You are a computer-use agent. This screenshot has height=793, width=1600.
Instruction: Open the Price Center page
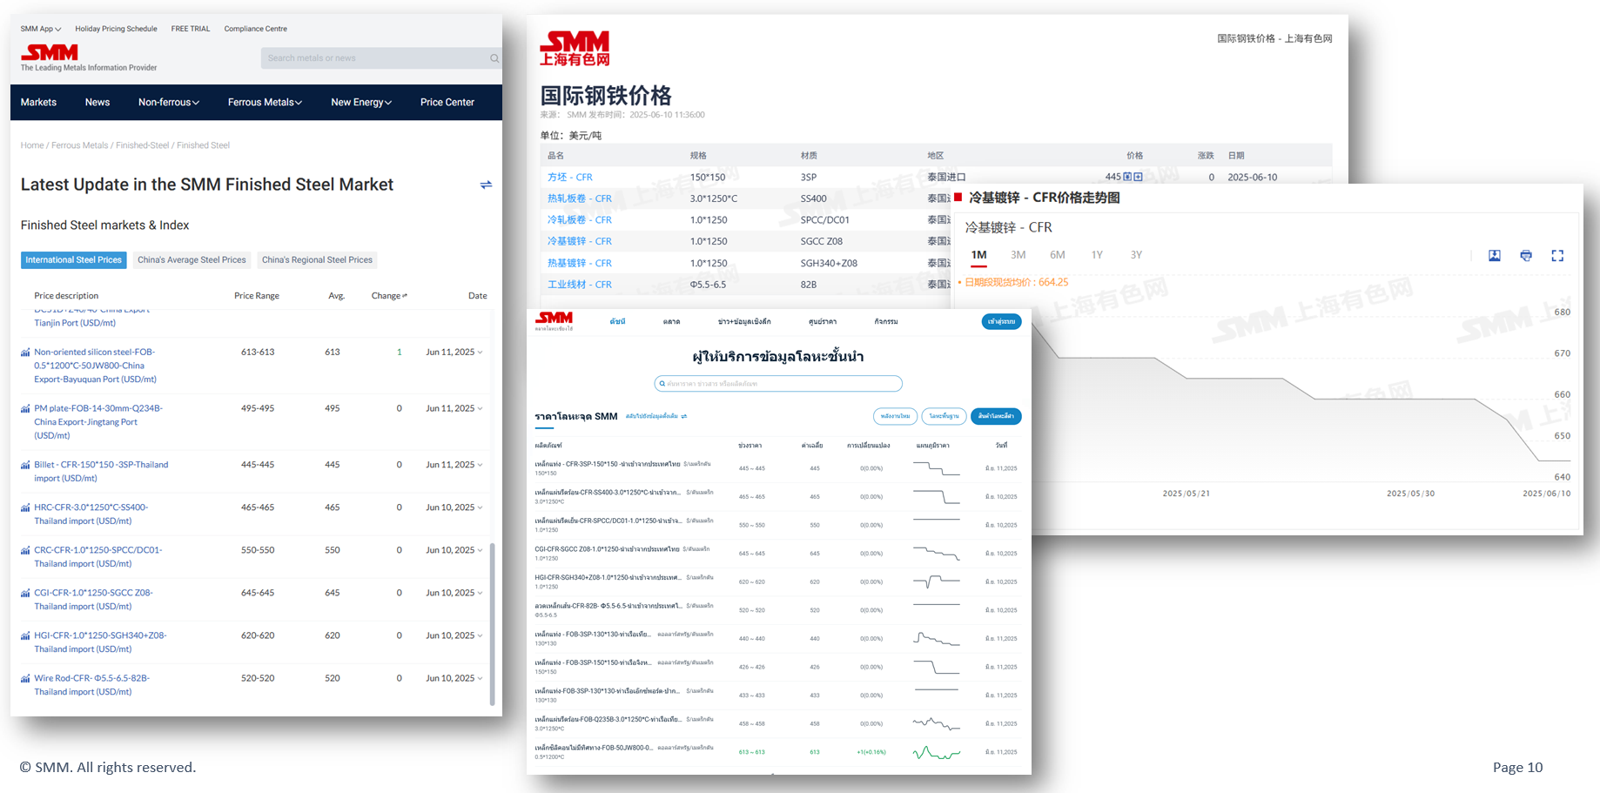[447, 102]
